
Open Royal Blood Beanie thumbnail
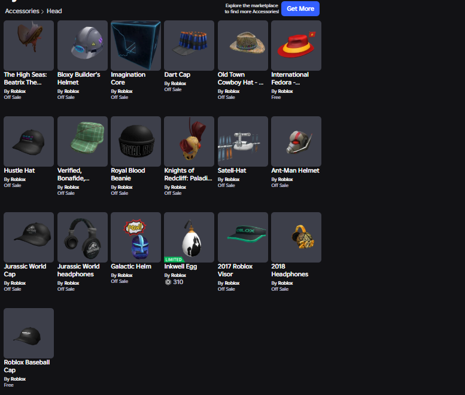[x=136, y=141]
